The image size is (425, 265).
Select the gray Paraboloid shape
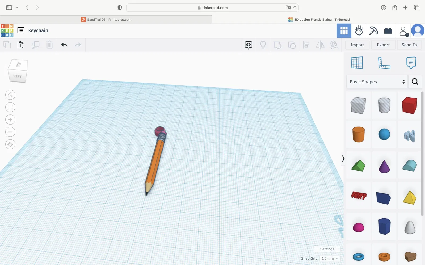coord(410,227)
